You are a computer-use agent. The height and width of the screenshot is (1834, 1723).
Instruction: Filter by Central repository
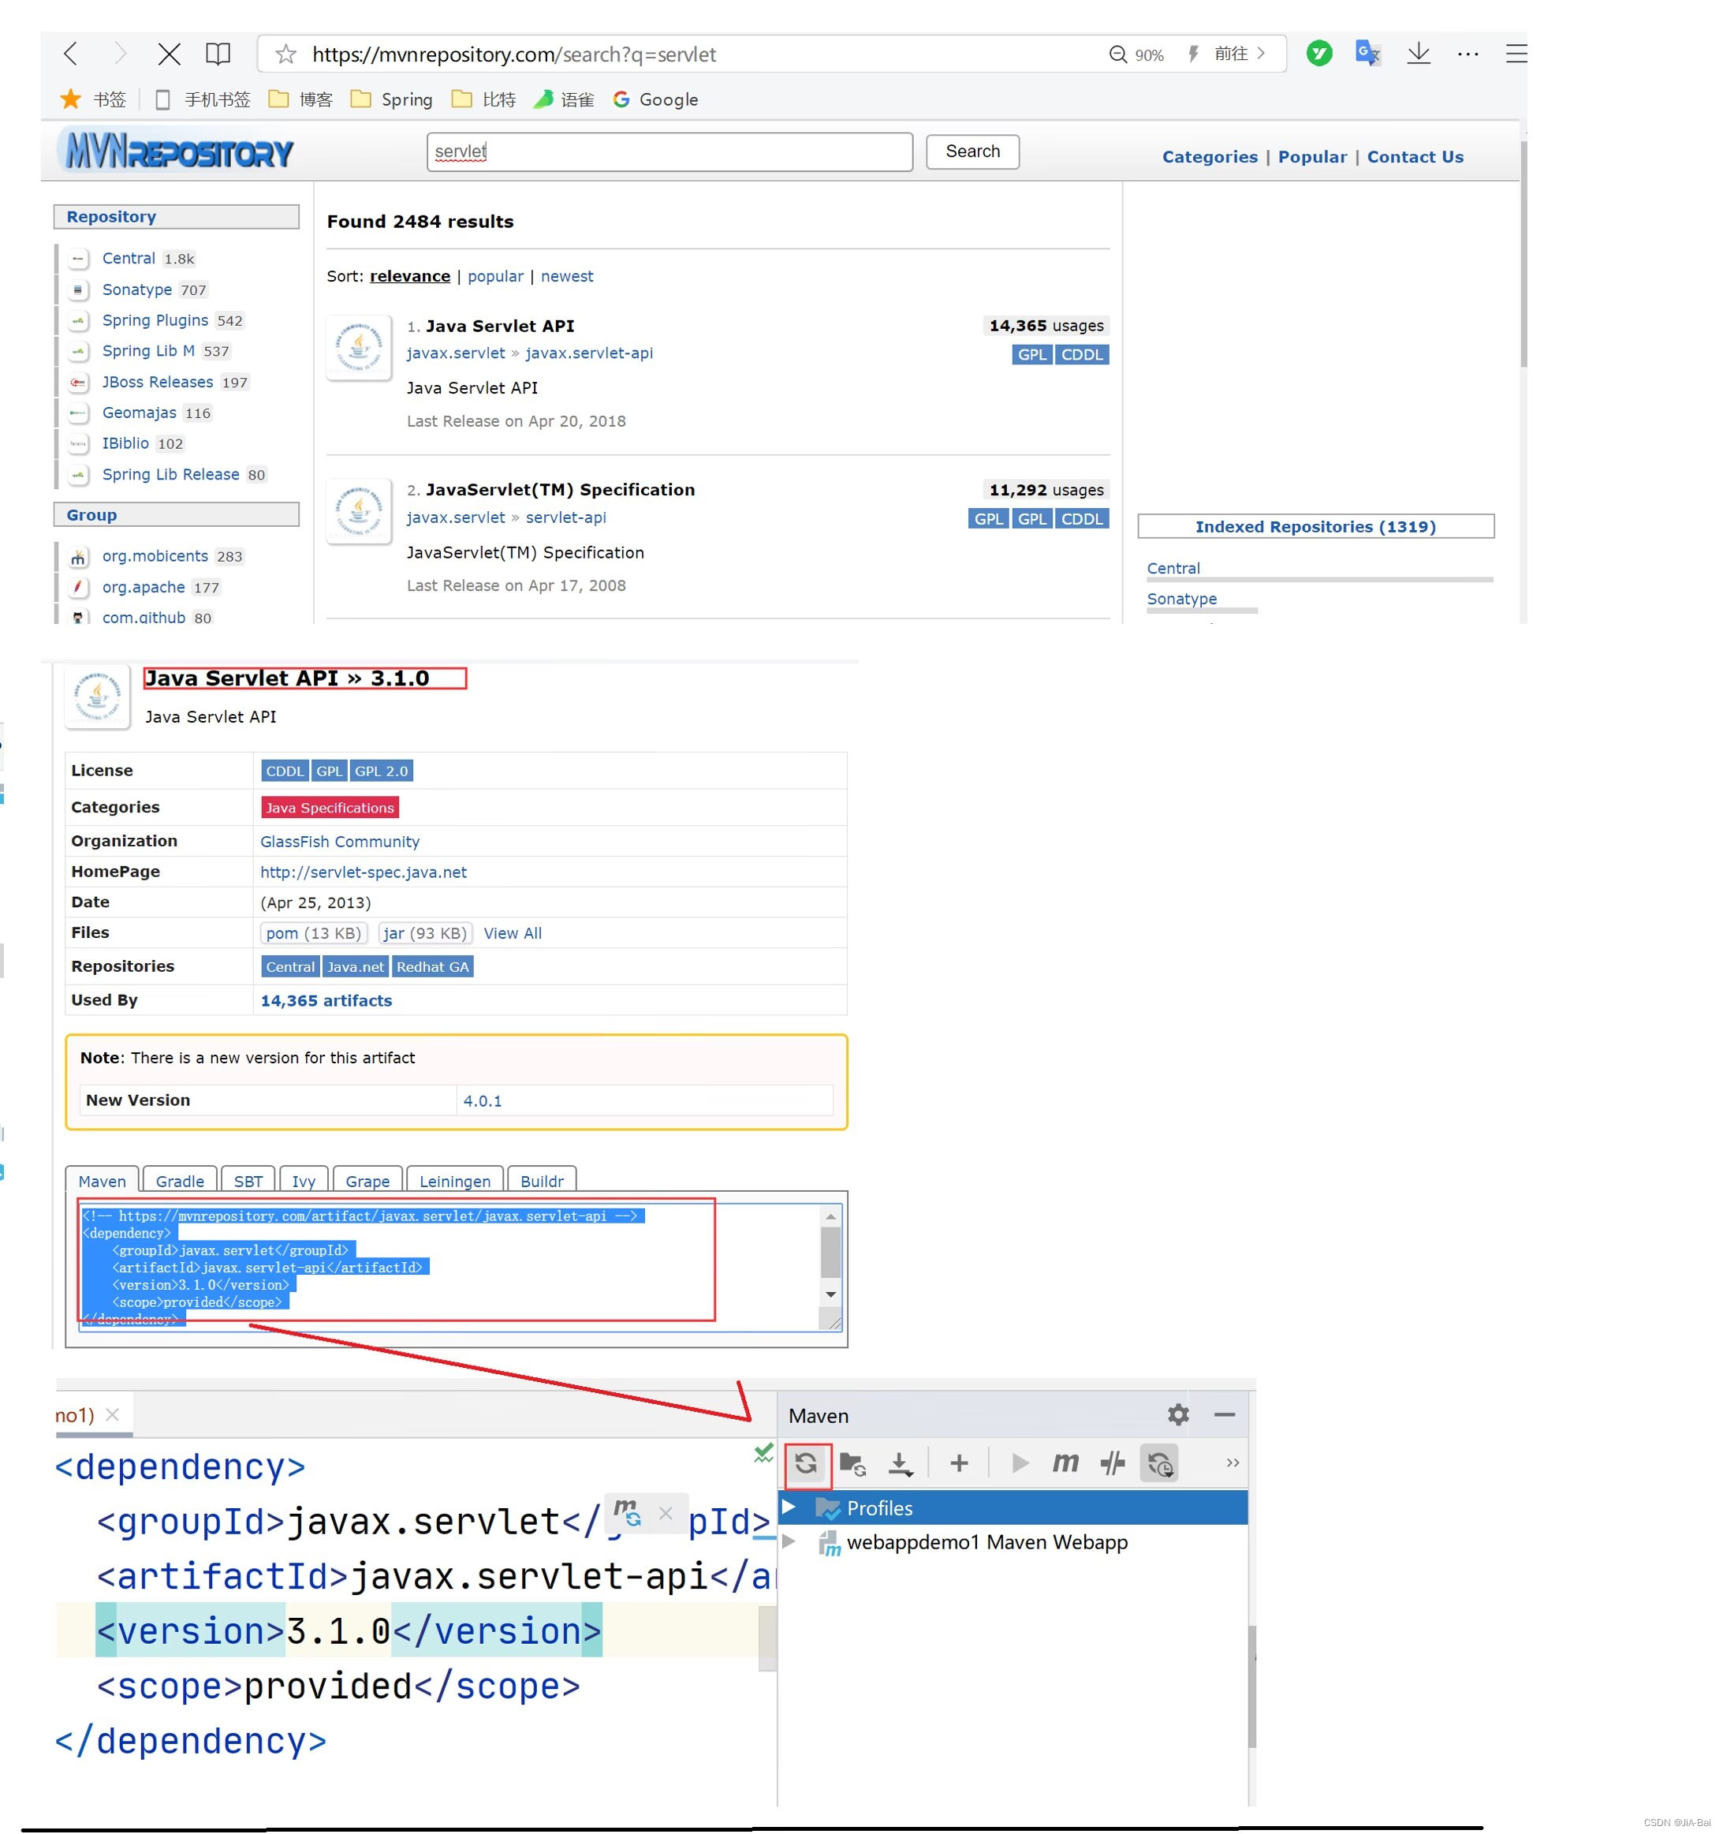(x=129, y=258)
